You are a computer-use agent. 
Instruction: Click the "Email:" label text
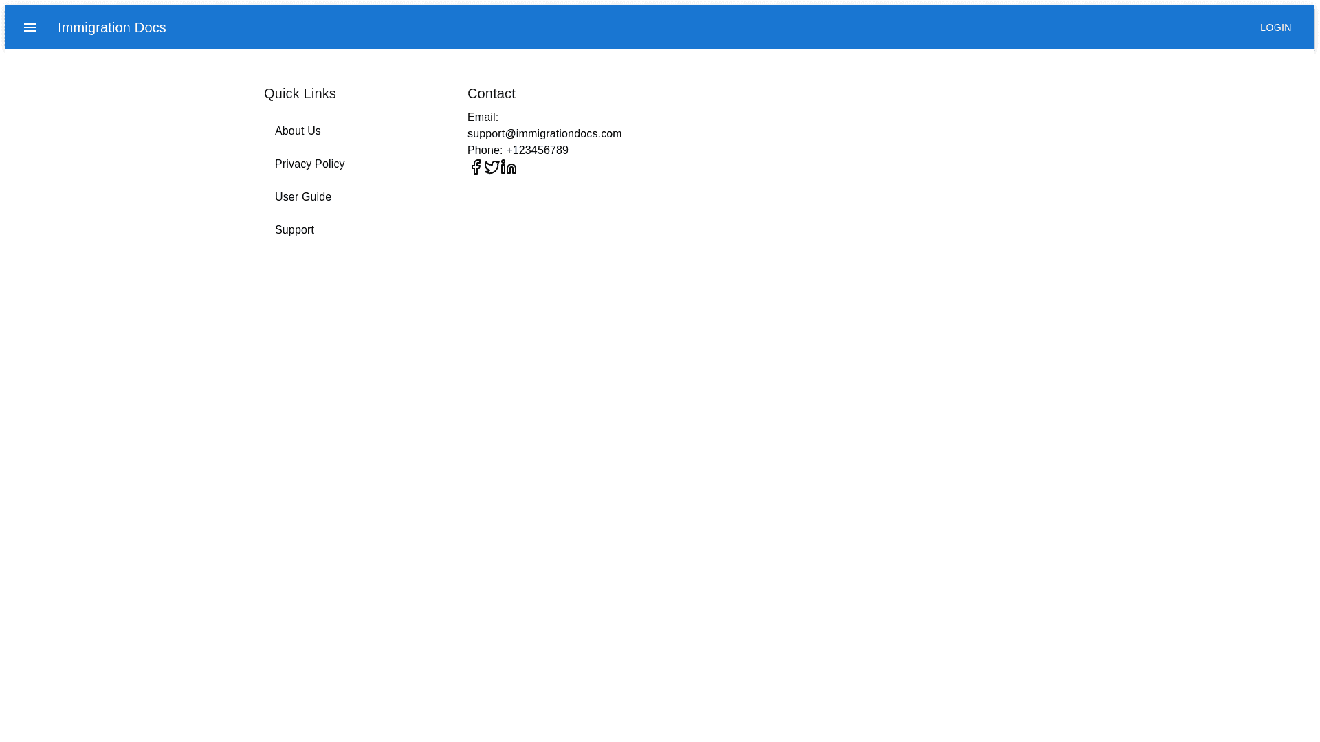483,117
